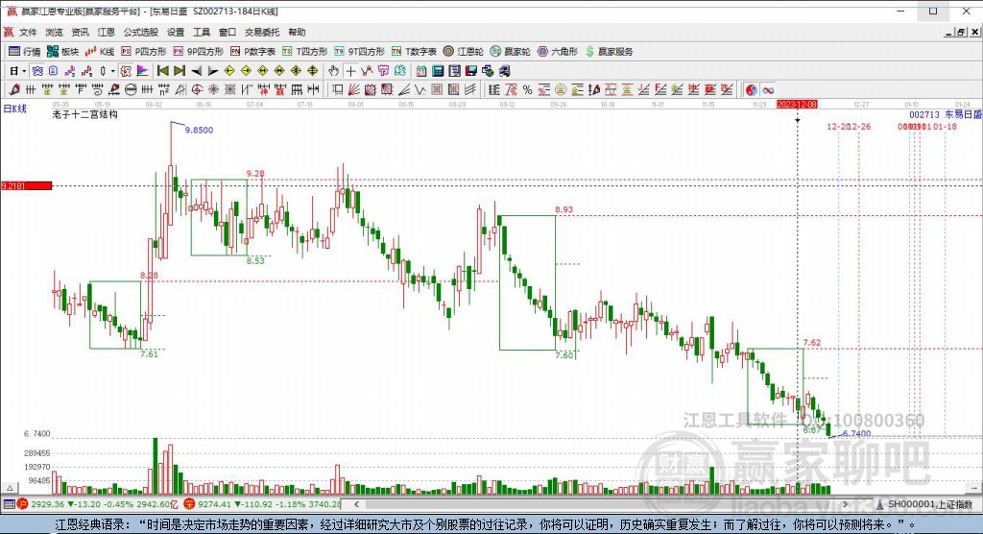Select the percent retracement tool
983x534 pixels.
527,89
